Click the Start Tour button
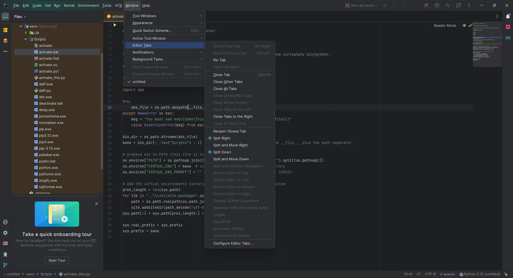The height and width of the screenshot is (278, 513). (57, 260)
